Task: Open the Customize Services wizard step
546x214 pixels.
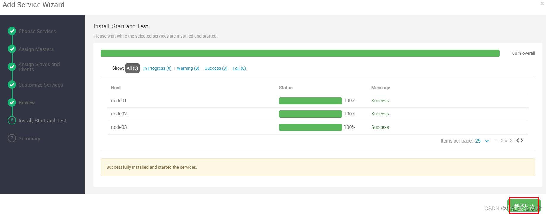Action: [x=41, y=85]
